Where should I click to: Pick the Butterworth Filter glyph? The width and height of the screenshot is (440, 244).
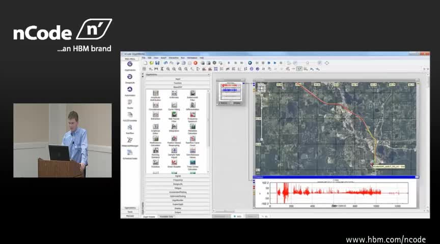pyautogui.click(x=193, y=95)
